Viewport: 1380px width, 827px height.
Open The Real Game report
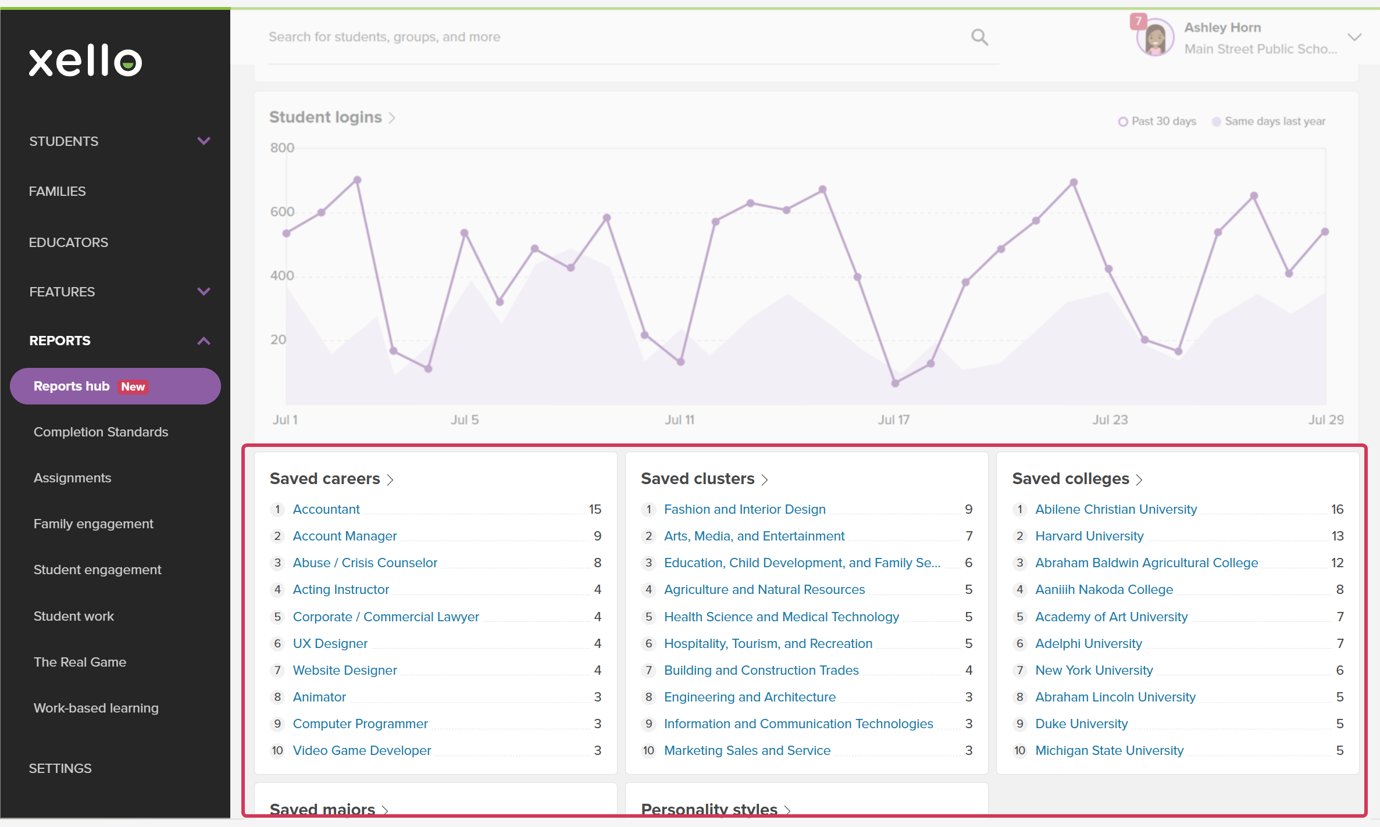80,662
